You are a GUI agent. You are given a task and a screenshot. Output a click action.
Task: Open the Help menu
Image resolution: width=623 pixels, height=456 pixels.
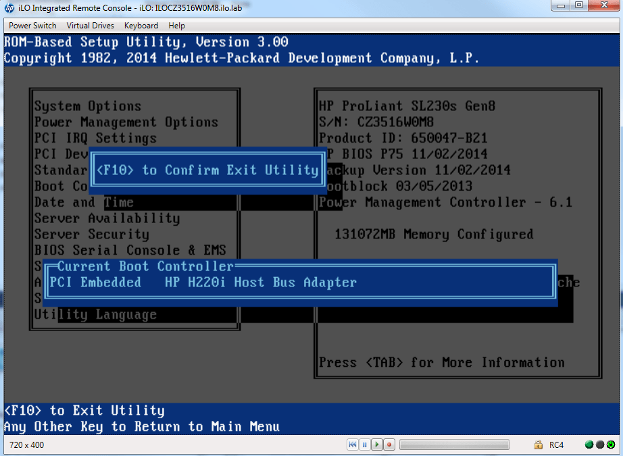pyautogui.click(x=176, y=26)
